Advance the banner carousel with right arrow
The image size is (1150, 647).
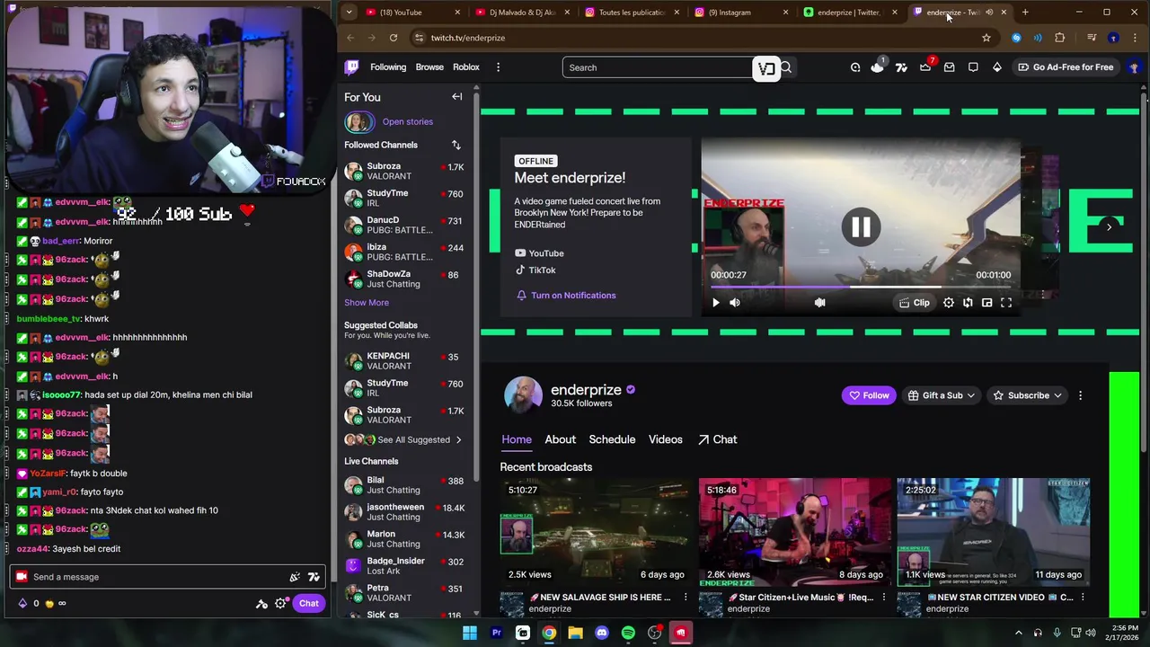click(x=1109, y=226)
